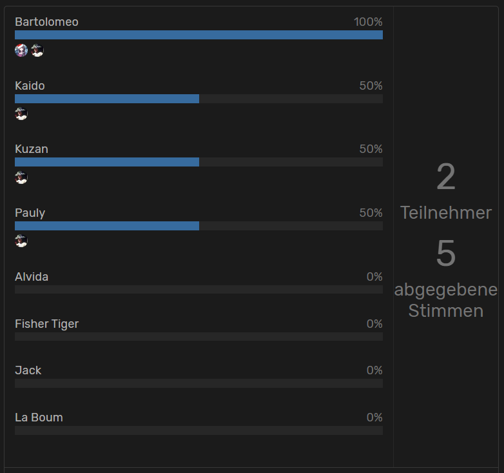This screenshot has height=473, width=504.
Task: Click the voter avatar under Pauly
Action: [x=21, y=241]
